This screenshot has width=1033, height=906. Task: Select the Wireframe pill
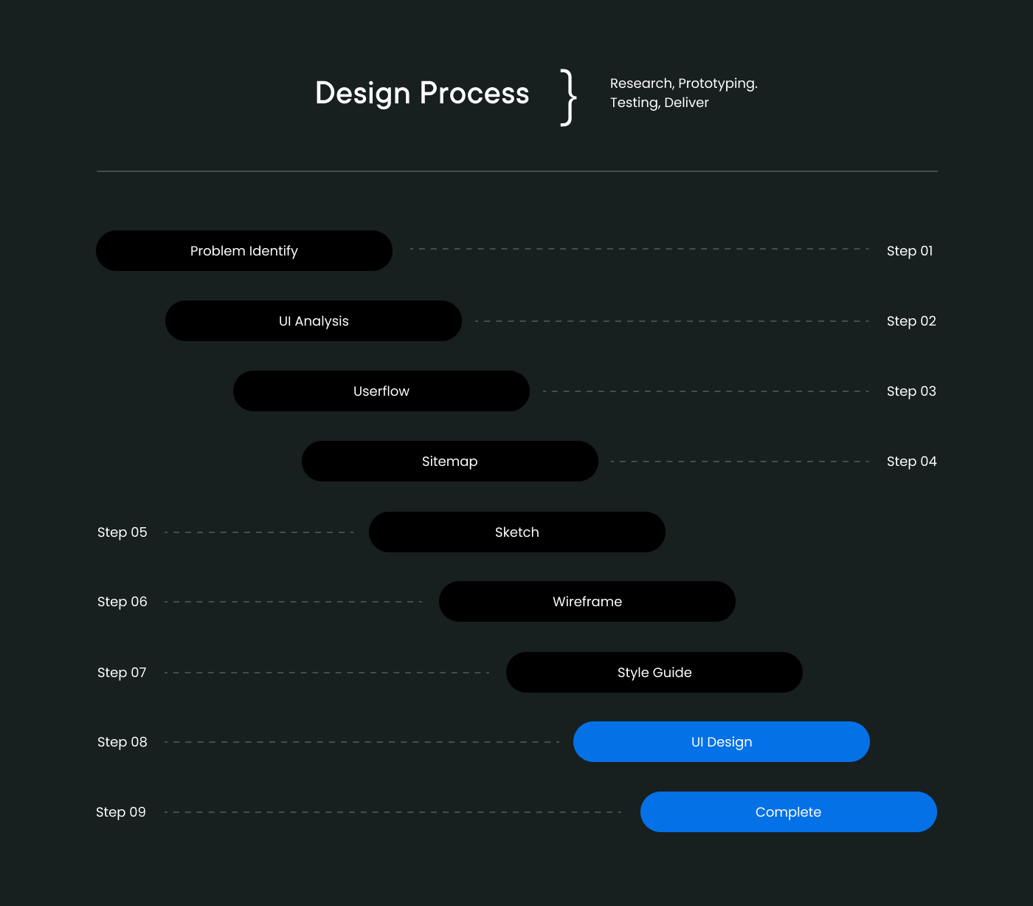(x=587, y=601)
